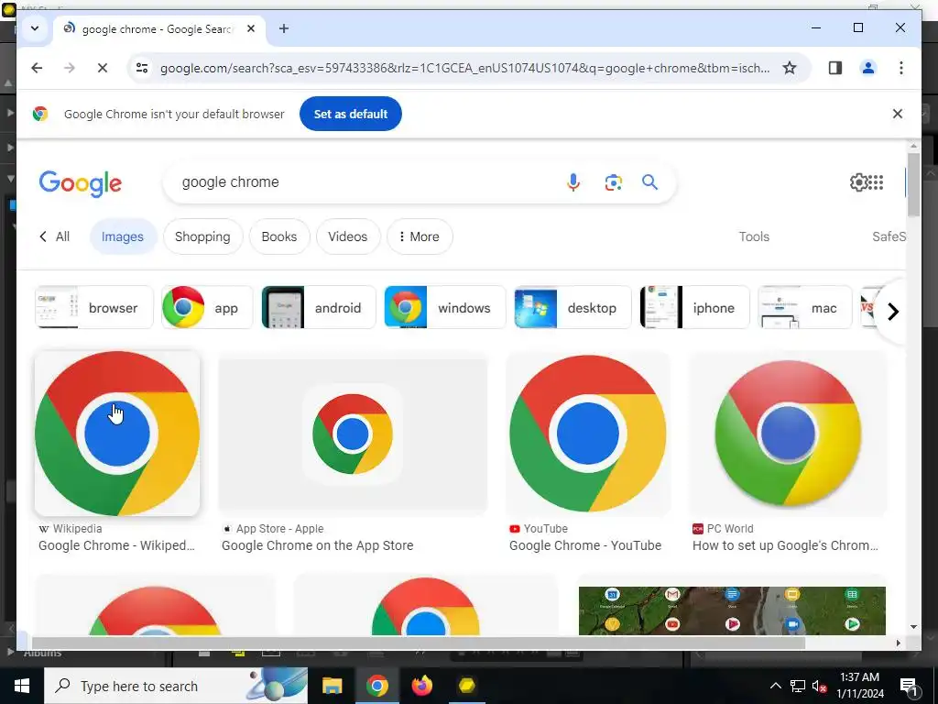Expand the More search filters menu
This screenshot has width=938, height=704.
pos(420,236)
